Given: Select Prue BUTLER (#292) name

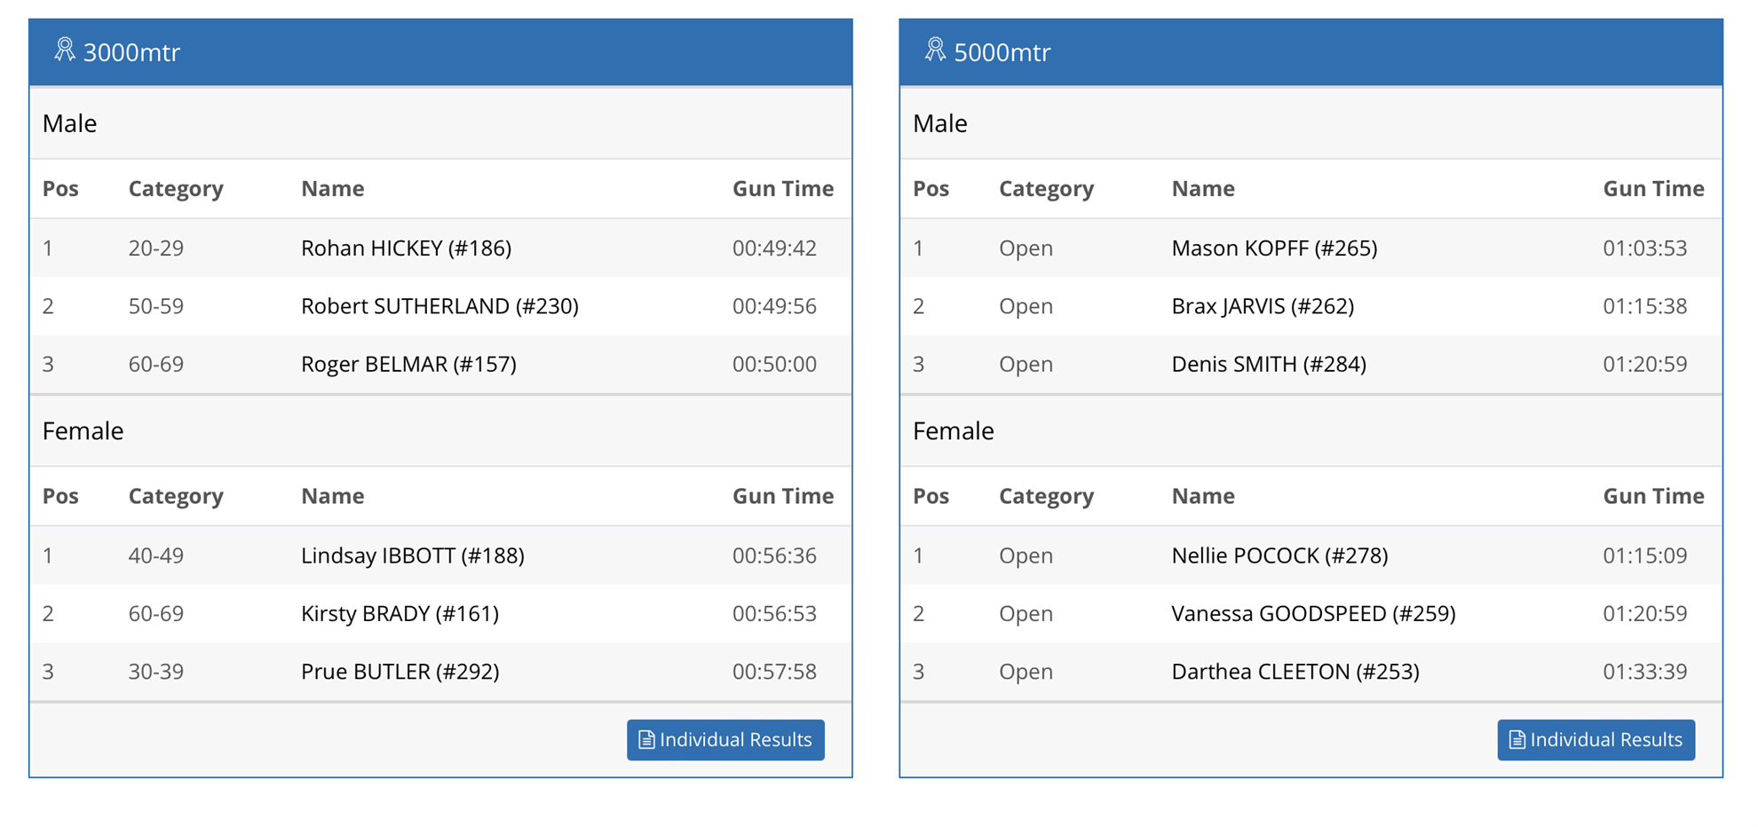Looking at the screenshot, I should click(400, 672).
